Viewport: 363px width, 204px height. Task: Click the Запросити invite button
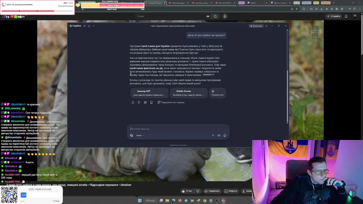click(x=256, y=26)
